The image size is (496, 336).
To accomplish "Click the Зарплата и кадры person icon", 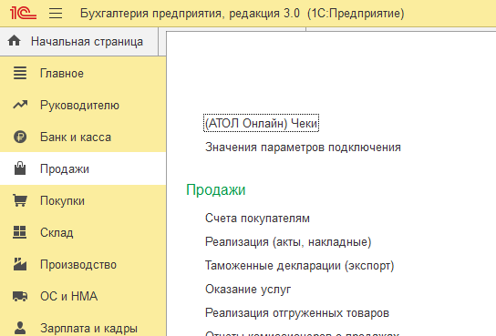I will (20, 328).
